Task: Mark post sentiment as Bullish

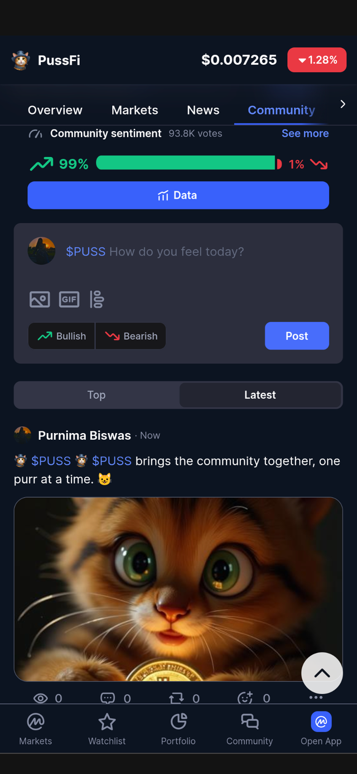Action: [x=62, y=336]
